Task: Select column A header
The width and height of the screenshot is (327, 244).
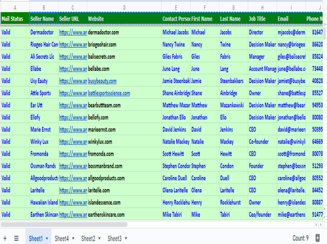Action: (x=15, y=8)
